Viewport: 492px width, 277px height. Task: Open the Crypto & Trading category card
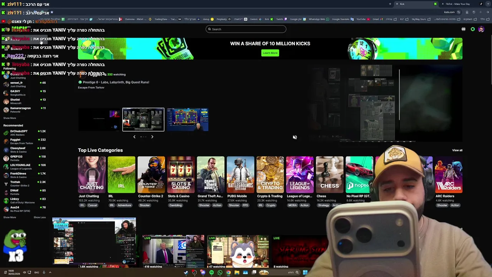tap(270, 174)
